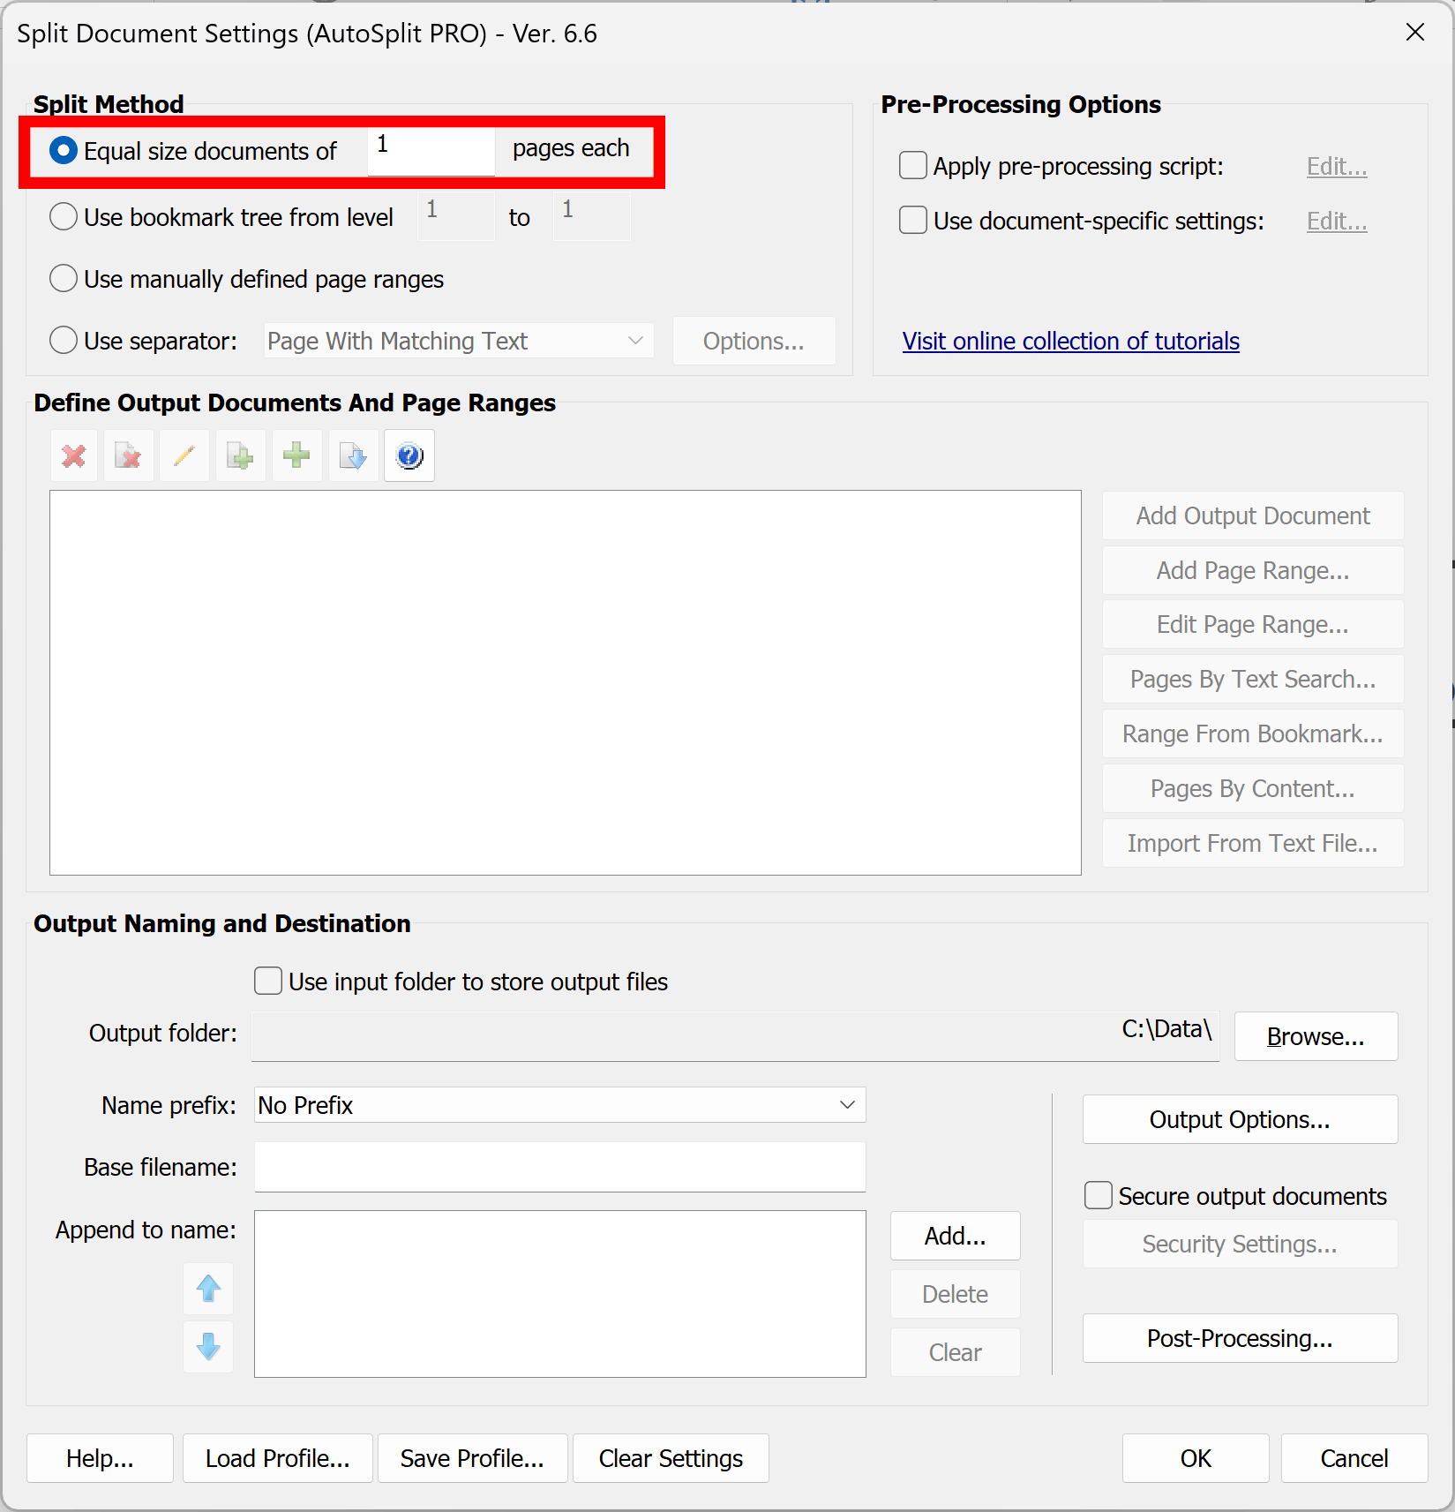Enable Use document-specific settings checkbox

point(913,221)
